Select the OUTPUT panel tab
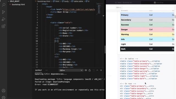The image size is (176, 99). tap(38, 70)
